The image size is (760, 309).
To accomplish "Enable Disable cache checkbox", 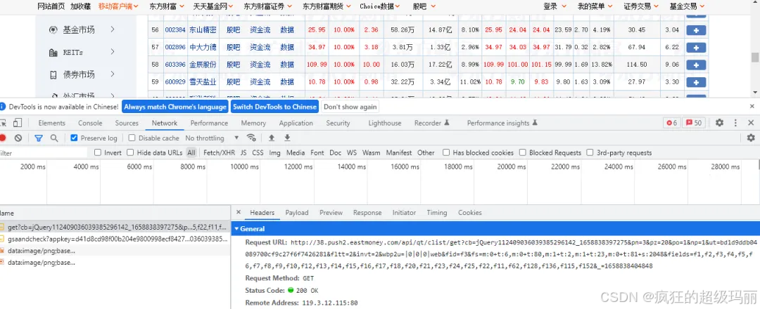I will (x=132, y=138).
